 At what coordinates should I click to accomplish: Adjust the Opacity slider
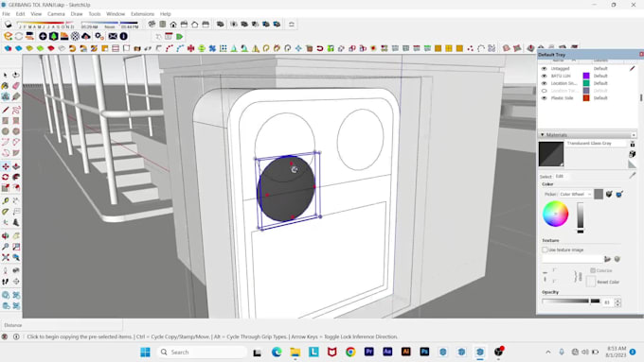pyautogui.click(x=571, y=302)
